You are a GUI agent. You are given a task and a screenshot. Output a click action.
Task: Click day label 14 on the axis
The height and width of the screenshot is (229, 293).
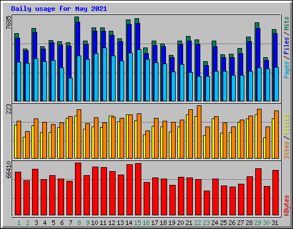coord(129,223)
